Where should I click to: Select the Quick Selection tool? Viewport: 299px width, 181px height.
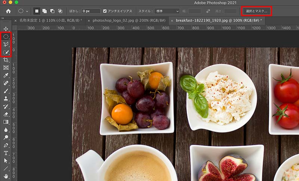[6, 52]
